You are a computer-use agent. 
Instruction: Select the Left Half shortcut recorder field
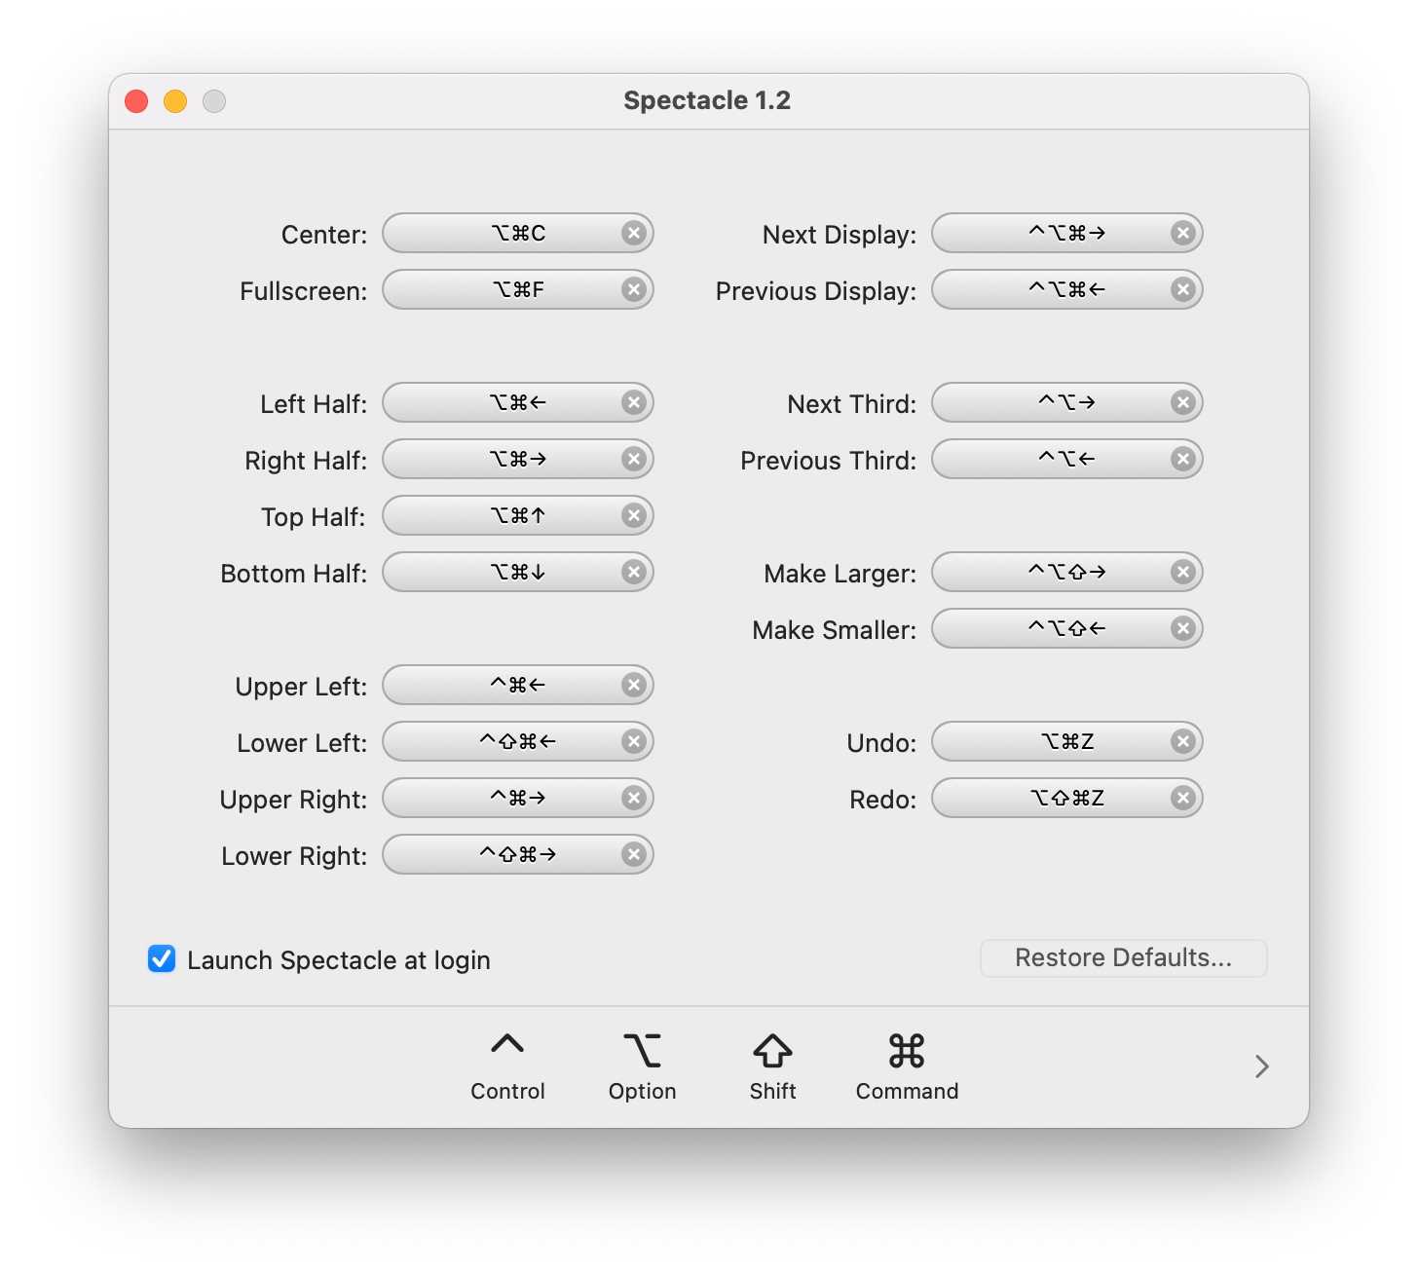click(517, 402)
